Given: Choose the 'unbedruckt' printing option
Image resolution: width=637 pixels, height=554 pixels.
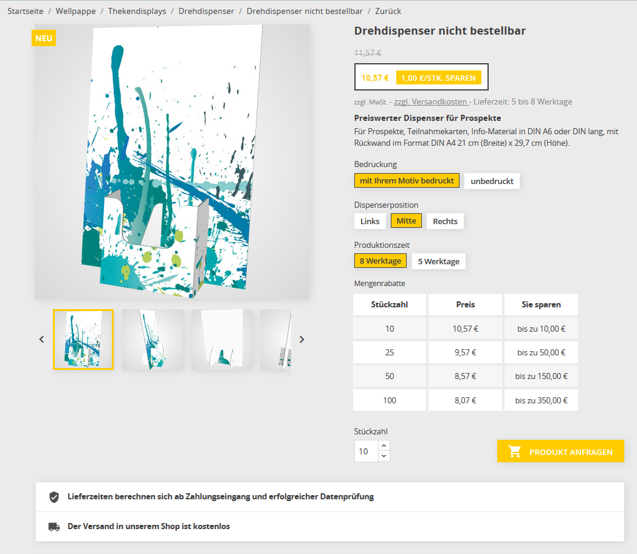Looking at the screenshot, I should click(x=492, y=181).
